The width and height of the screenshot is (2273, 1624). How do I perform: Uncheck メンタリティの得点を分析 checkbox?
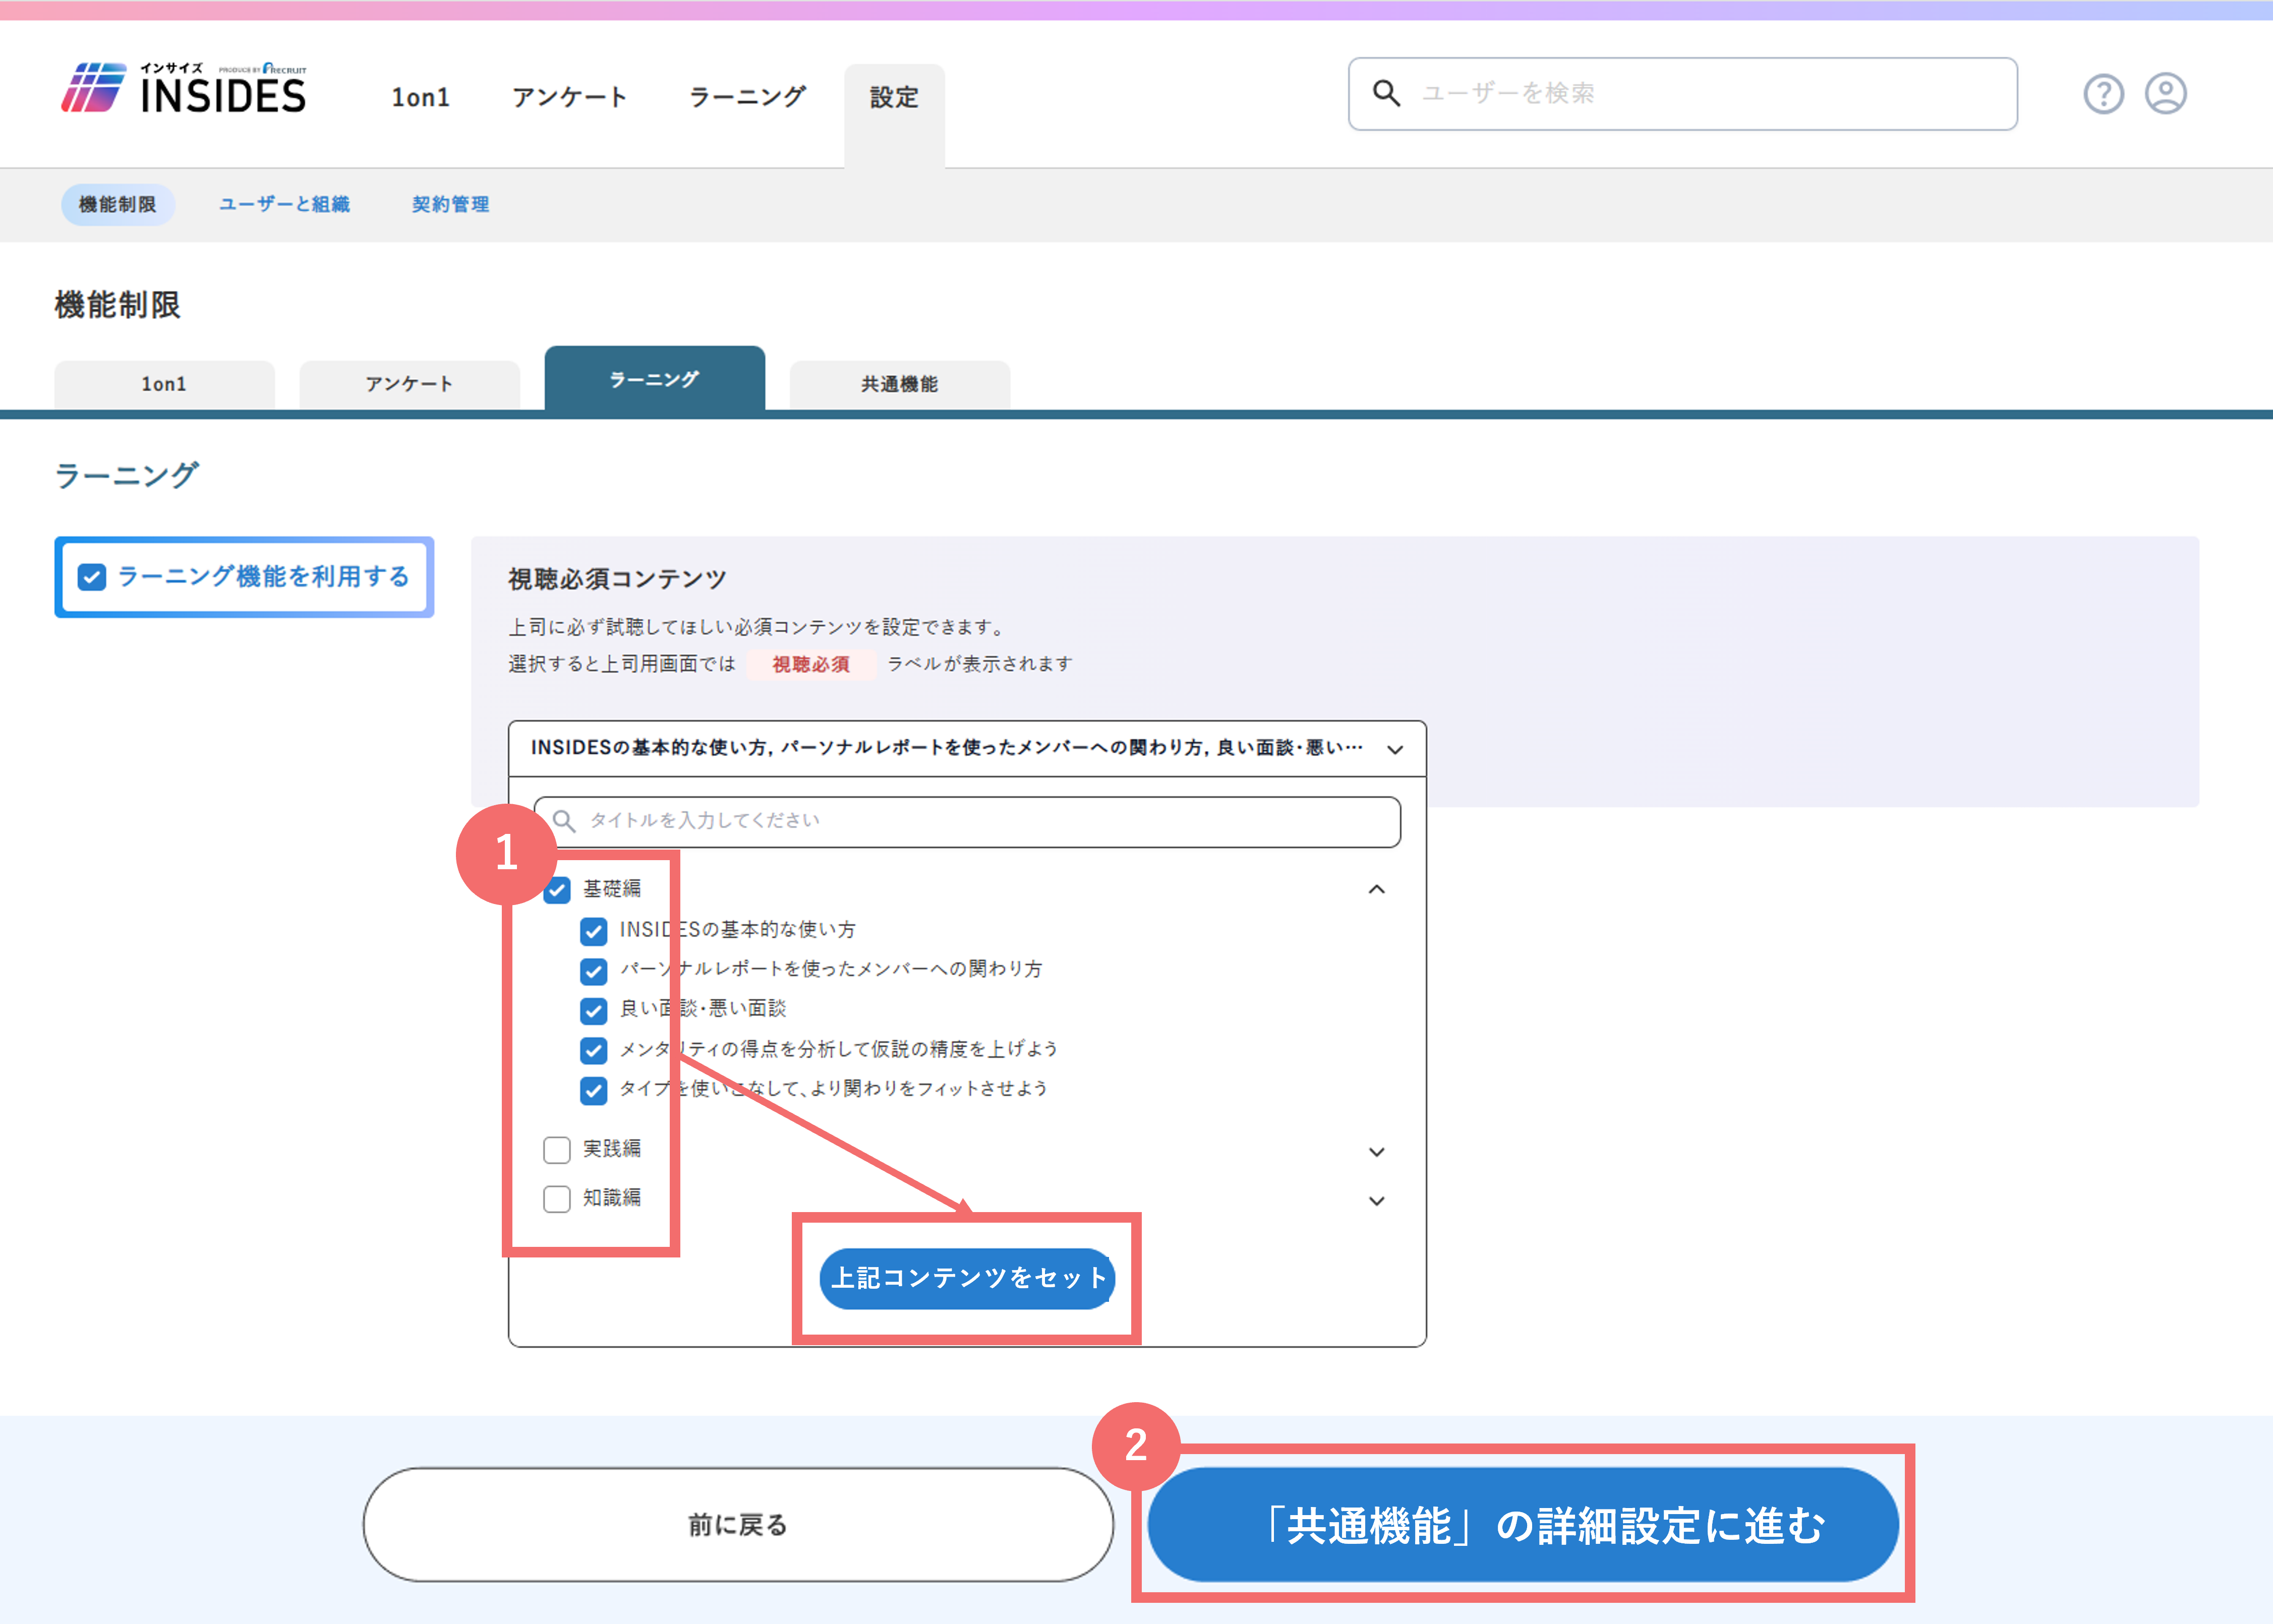(593, 1050)
